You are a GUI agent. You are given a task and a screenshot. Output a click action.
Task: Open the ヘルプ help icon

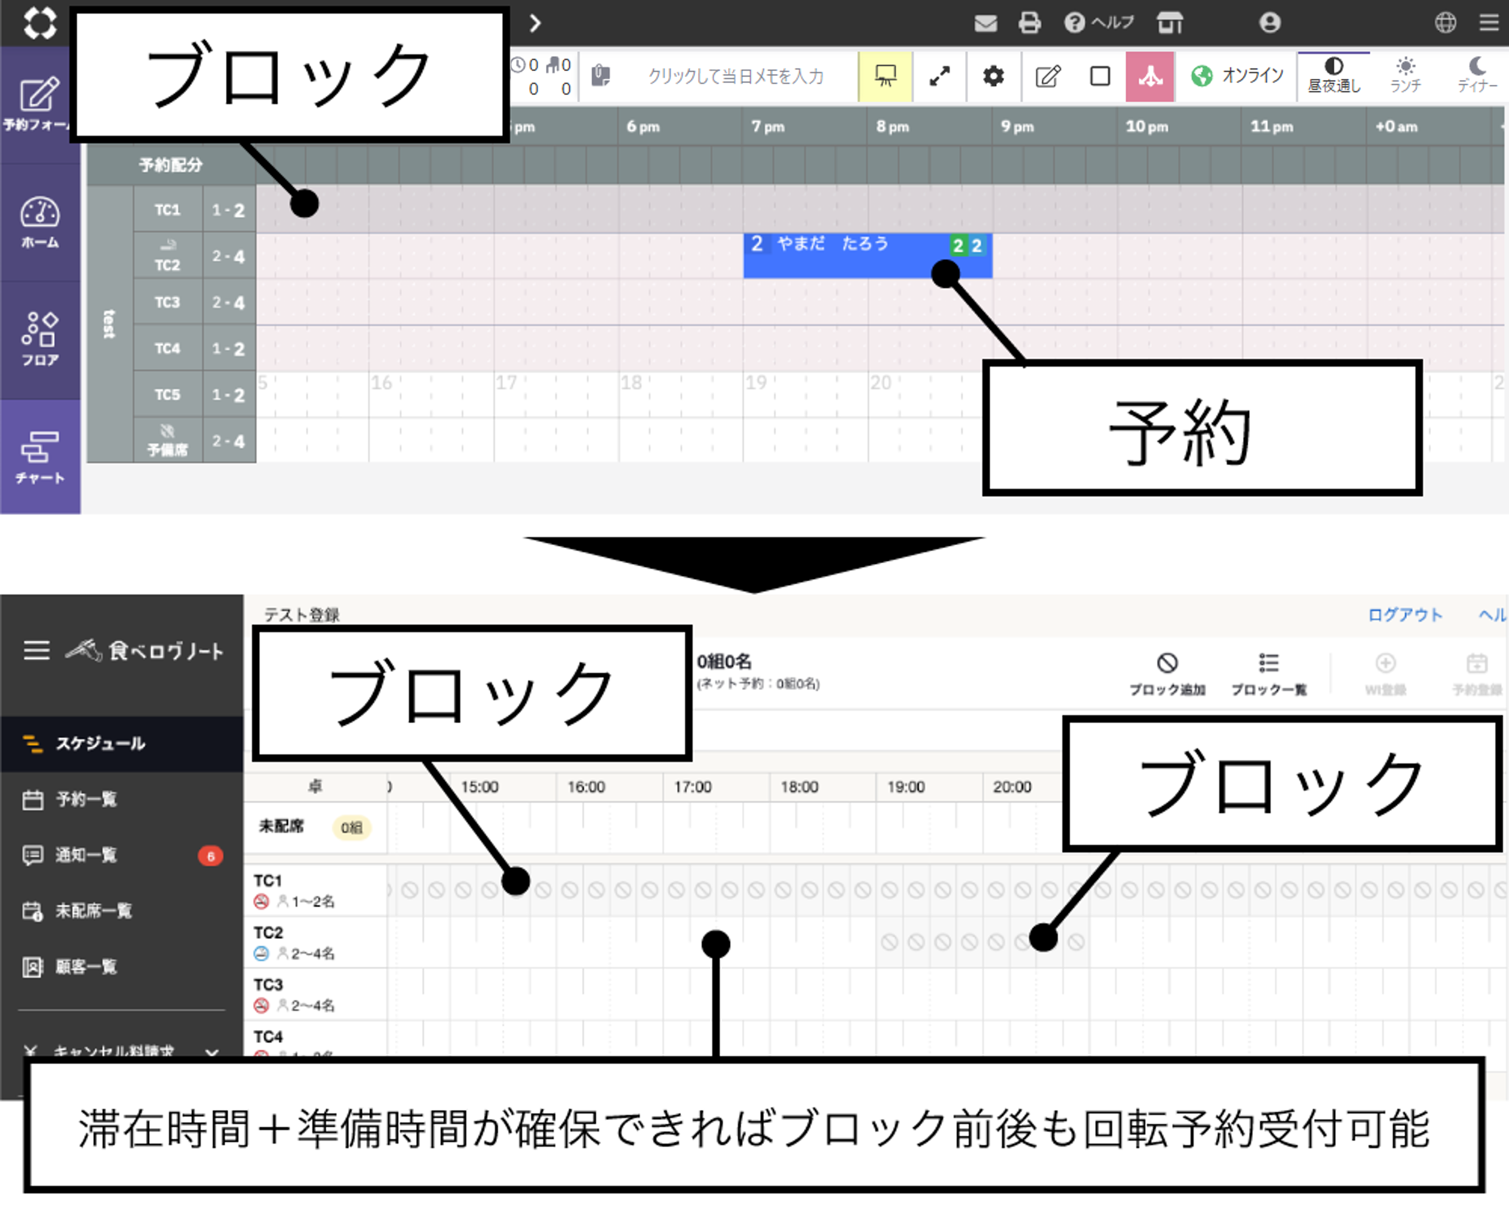[1098, 23]
